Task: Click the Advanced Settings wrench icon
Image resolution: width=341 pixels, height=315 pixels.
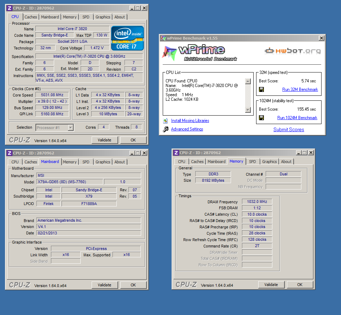Action: point(166,129)
